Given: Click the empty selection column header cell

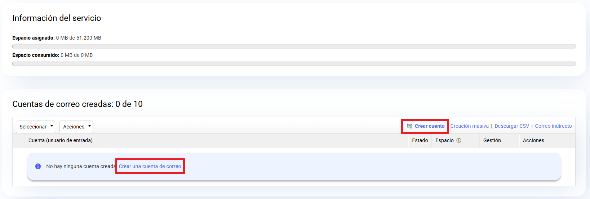Looking at the screenshot, I should [18, 140].
